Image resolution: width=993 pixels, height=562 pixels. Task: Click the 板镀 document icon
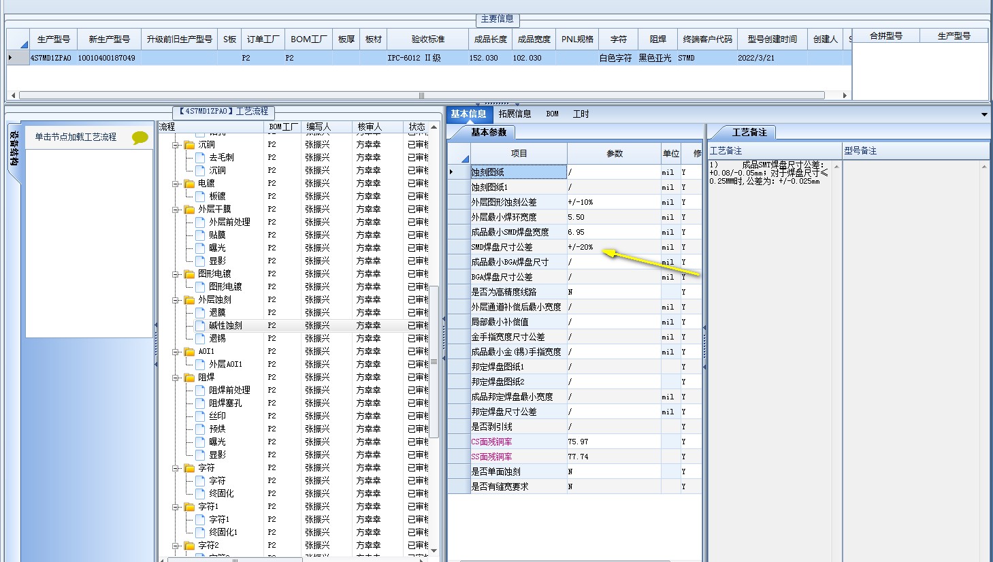point(200,196)
